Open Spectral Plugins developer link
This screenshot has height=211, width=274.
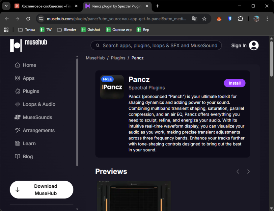pyautogui.click(x=147, y=88)
